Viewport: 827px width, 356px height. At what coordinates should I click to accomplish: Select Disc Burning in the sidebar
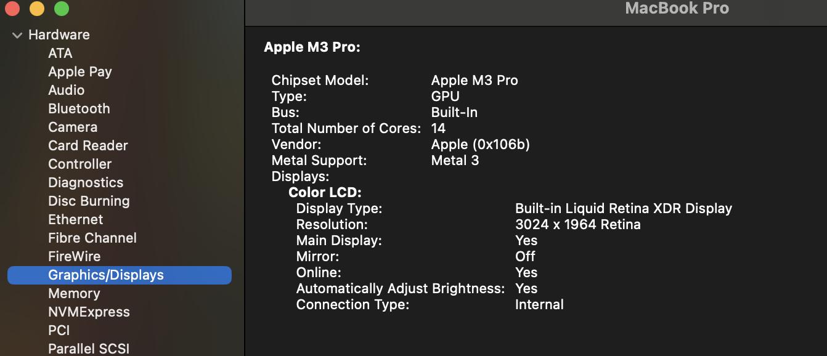89,201
